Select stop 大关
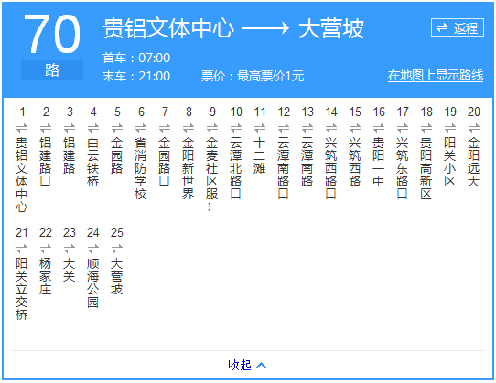 (70, 270)
